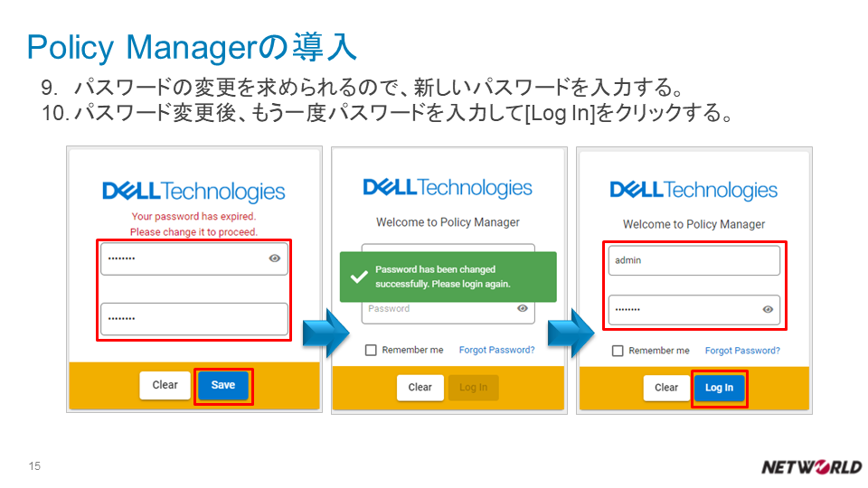Click second blue arrow before admin login panel

click(571, 333)
